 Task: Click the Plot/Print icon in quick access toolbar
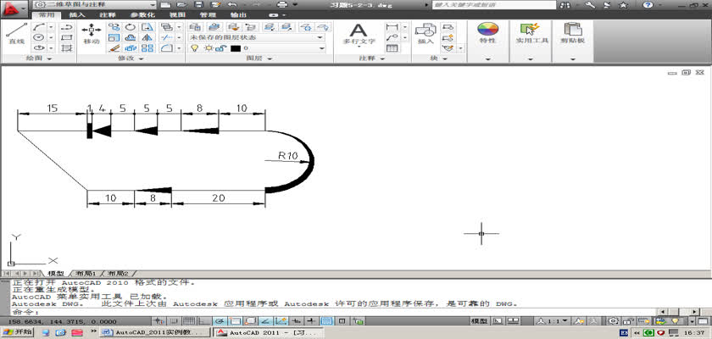tap(282, 4)
